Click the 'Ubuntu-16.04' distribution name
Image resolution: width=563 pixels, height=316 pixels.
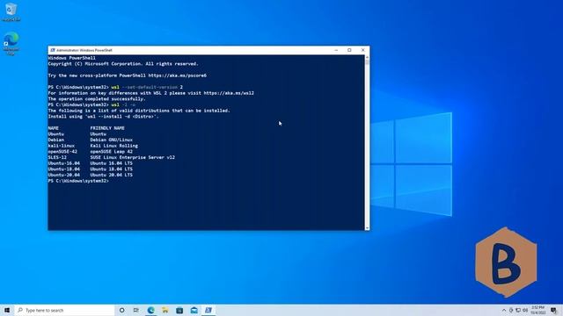pyautogui.click(x=64, y=163)
